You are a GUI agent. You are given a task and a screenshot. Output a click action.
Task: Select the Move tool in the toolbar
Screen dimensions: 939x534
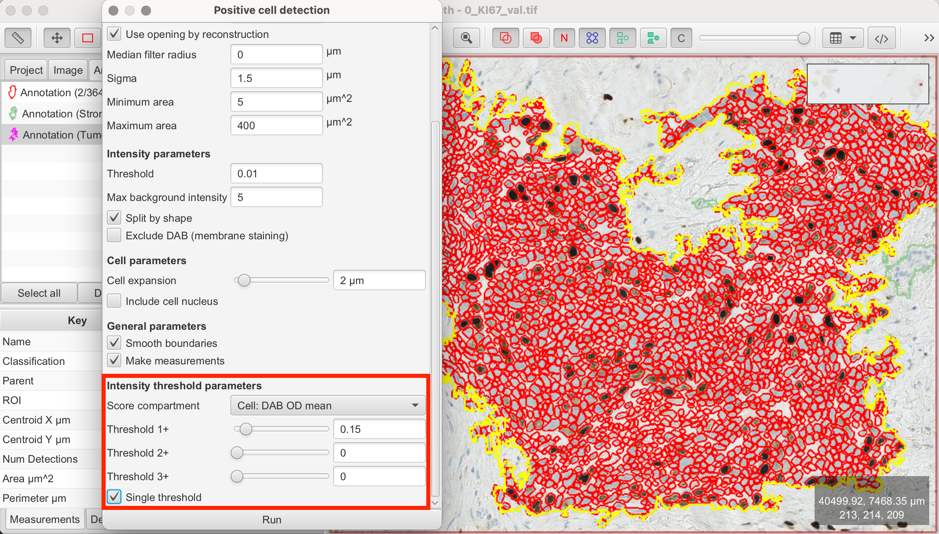pos(57,38)
